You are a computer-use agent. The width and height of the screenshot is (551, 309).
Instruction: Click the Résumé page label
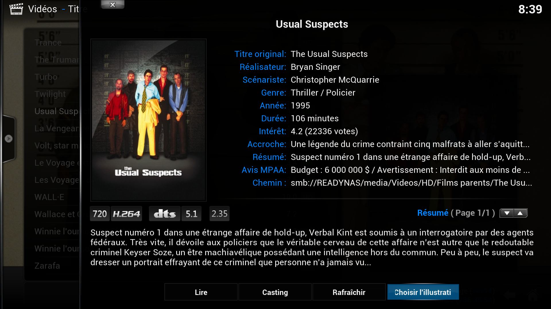click(456, 213)
